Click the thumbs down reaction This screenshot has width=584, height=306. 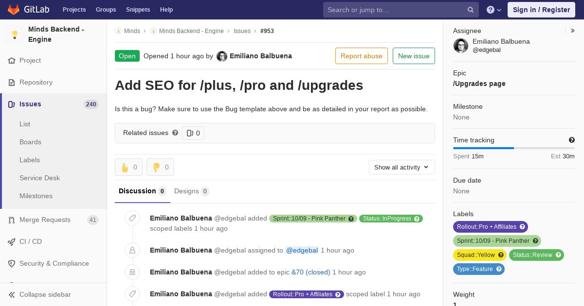(x=160, y=167)
